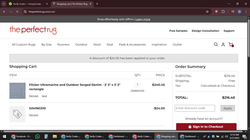
Task: Open Calculator from the taskbar
Action: [46, 136]
